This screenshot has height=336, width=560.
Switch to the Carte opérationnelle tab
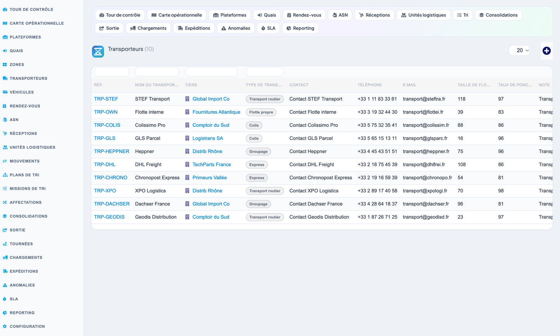(x=177, y=15)
